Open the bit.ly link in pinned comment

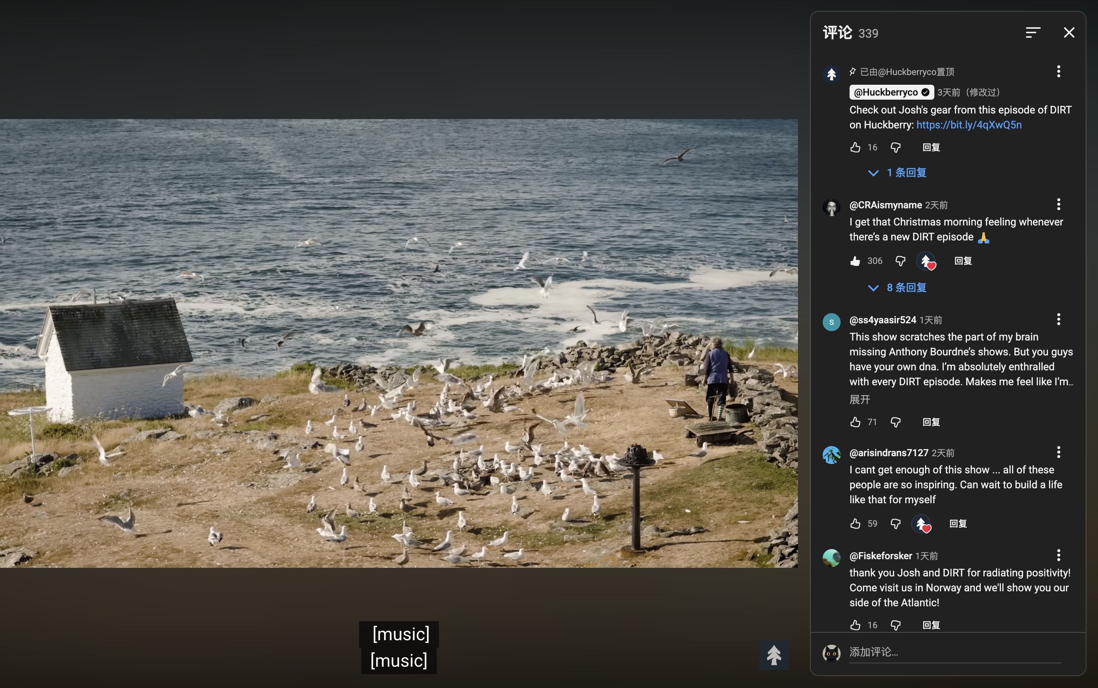coord(969,125)
